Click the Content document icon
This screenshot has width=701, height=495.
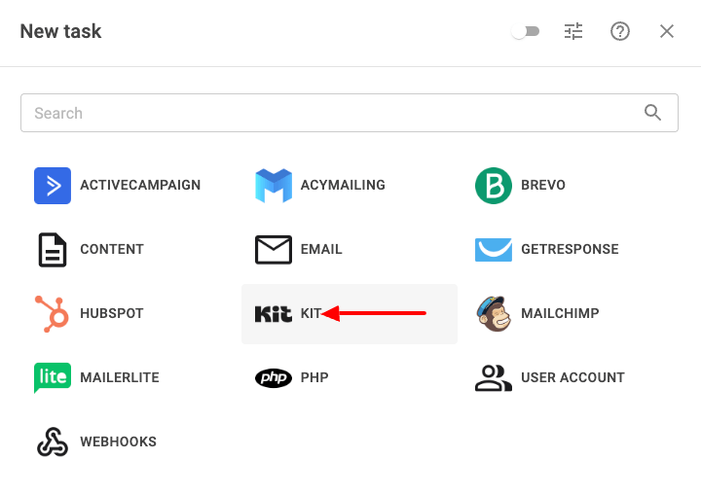click(x=53, y=250)
